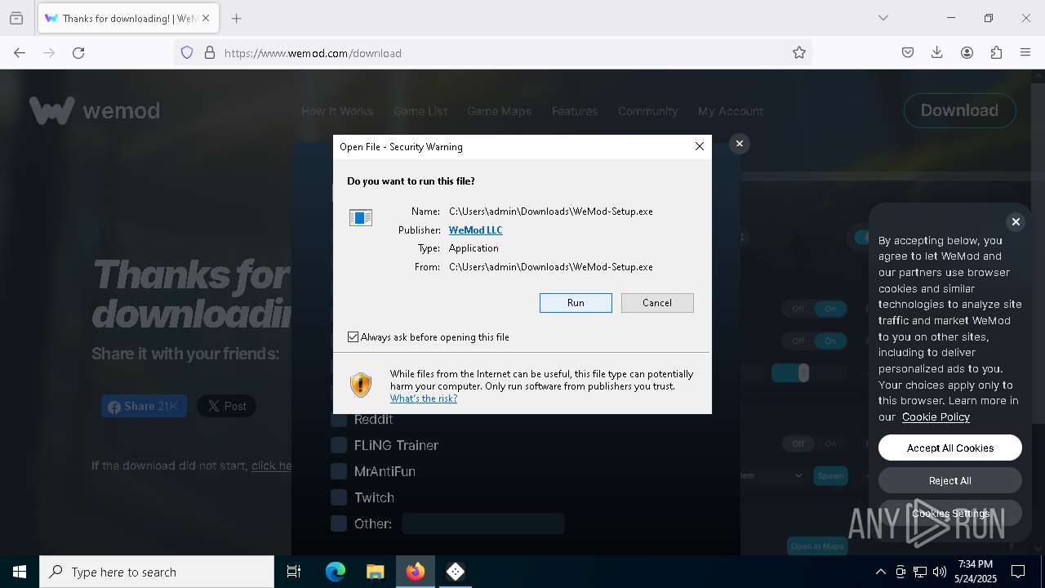Open the Features nav item
Image resolution: width=1045 pixels, height=588 pixels.
(575, 111)
